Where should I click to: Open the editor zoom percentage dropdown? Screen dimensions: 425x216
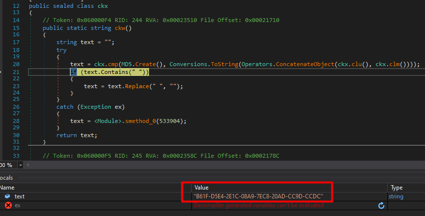click(20, 165)
